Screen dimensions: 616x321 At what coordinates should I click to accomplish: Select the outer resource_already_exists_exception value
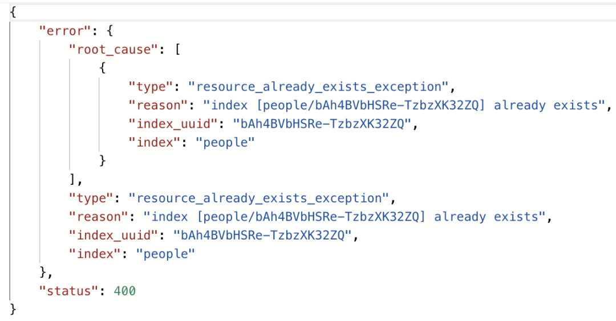[258, 198]
